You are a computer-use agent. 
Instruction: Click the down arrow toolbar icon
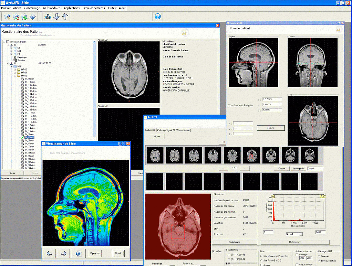pos(56,17)
